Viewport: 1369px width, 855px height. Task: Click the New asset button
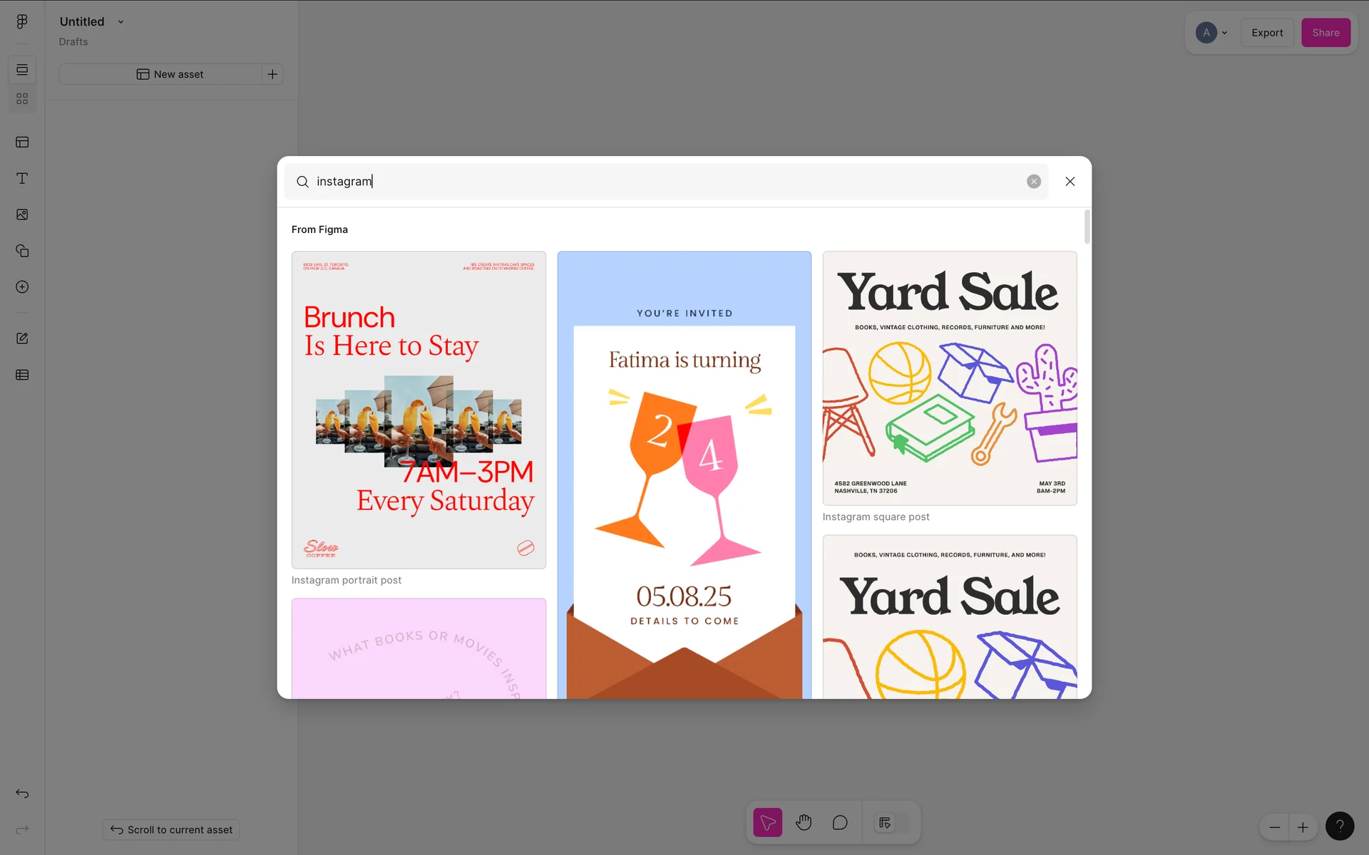coord(170,74)
